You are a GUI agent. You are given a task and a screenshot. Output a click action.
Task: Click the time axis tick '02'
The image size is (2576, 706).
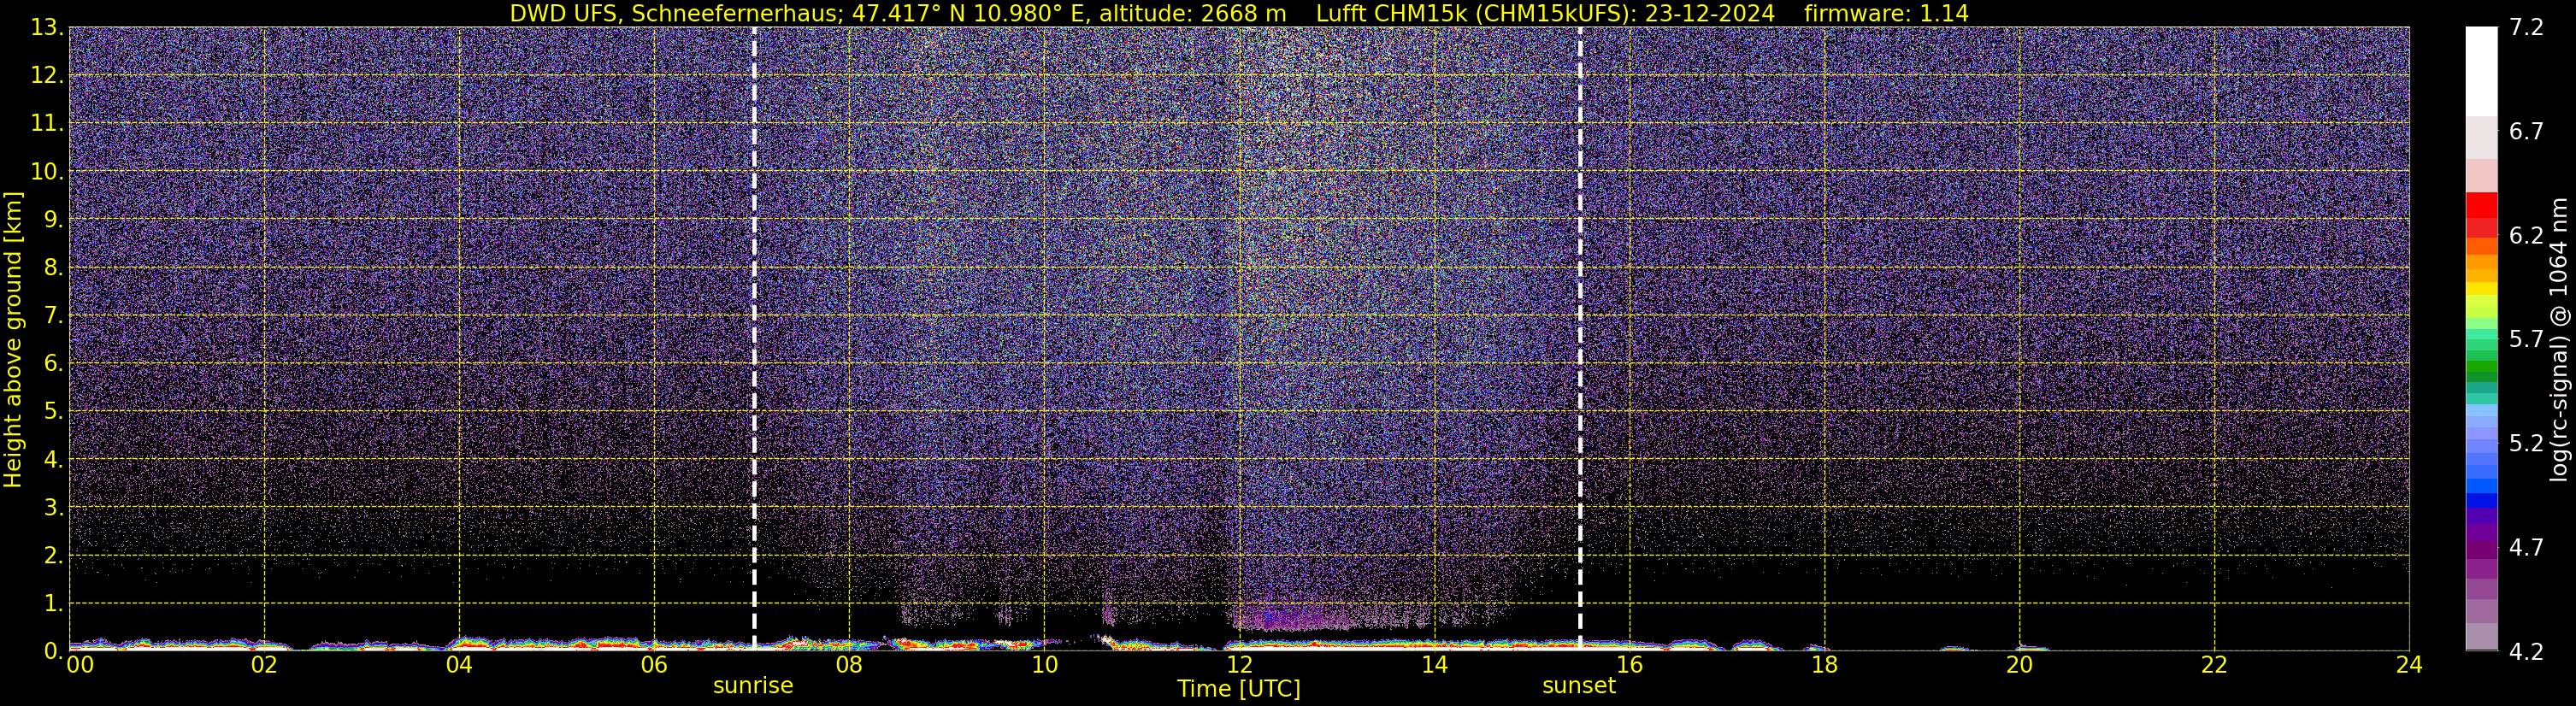click(264, 666)
